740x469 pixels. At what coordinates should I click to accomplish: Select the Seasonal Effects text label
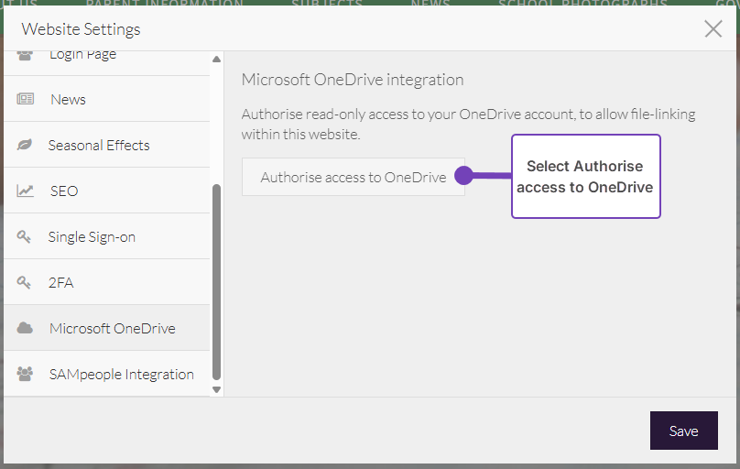click(99, 145)
